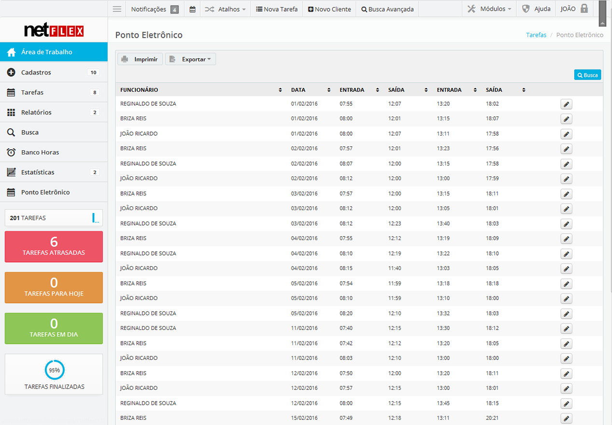
Task: Click the Notificações badge showing 4
Action: click(174, 9)
